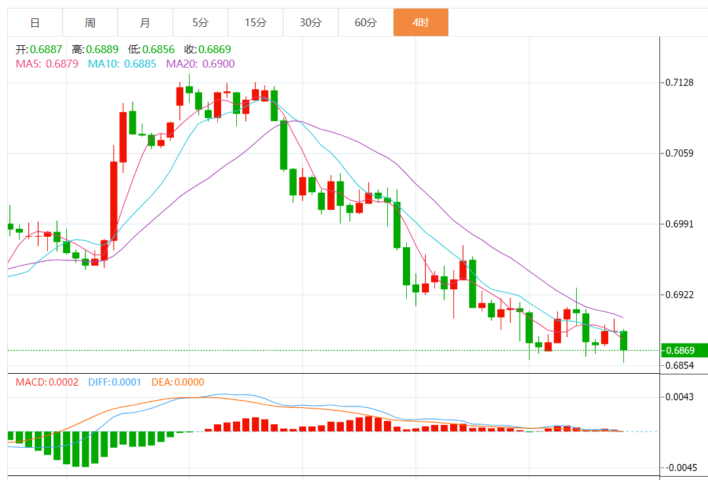Switch to the 日 daily chart tab
The height and width of the screenshot is (480, 708).
point(35,23)
